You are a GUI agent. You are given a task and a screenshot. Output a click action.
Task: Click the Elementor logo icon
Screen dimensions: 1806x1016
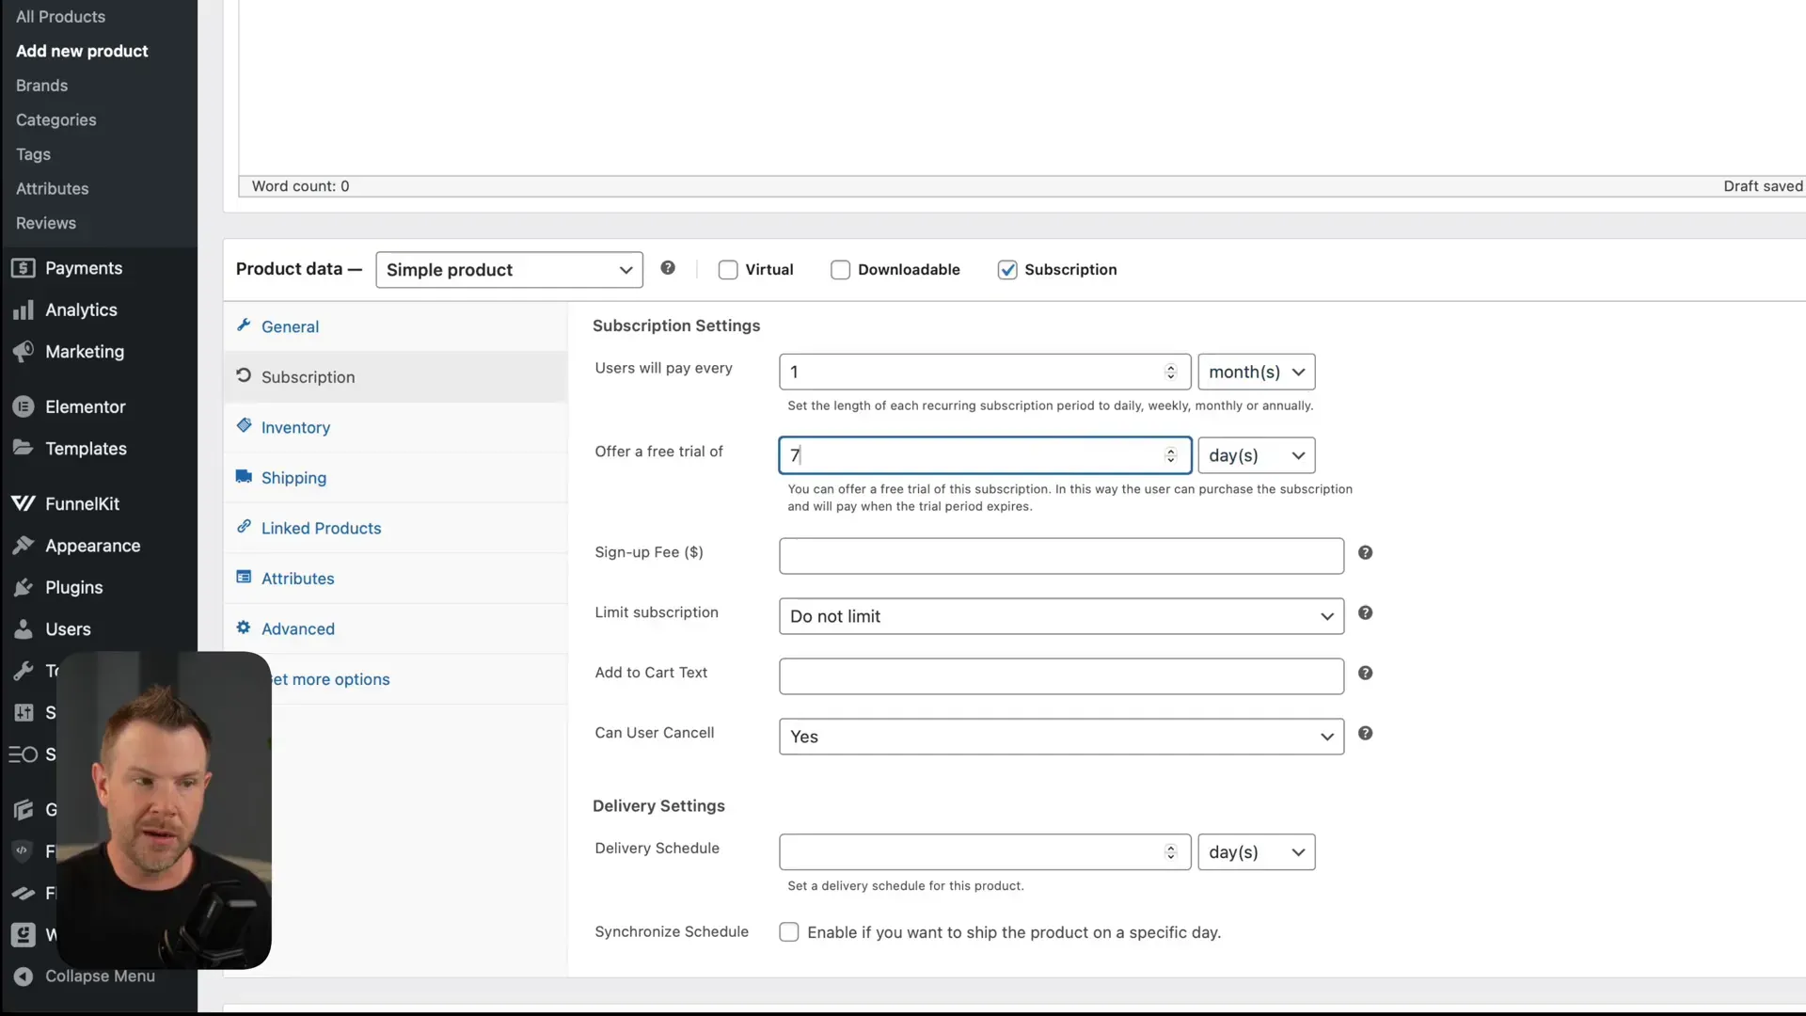[24, 407]
